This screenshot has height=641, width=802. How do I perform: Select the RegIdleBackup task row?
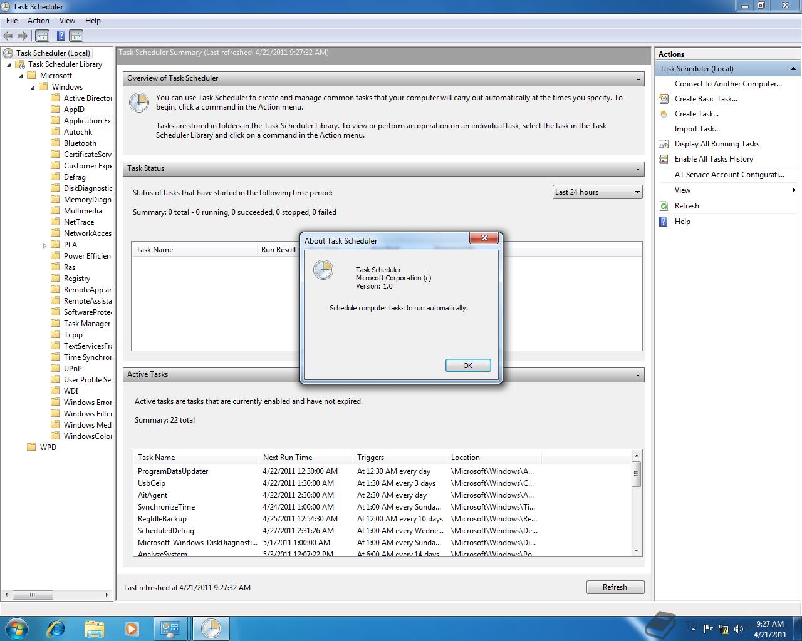point(382,519)
